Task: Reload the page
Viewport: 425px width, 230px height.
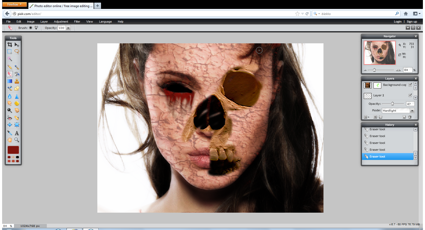Action: point(307,14)
